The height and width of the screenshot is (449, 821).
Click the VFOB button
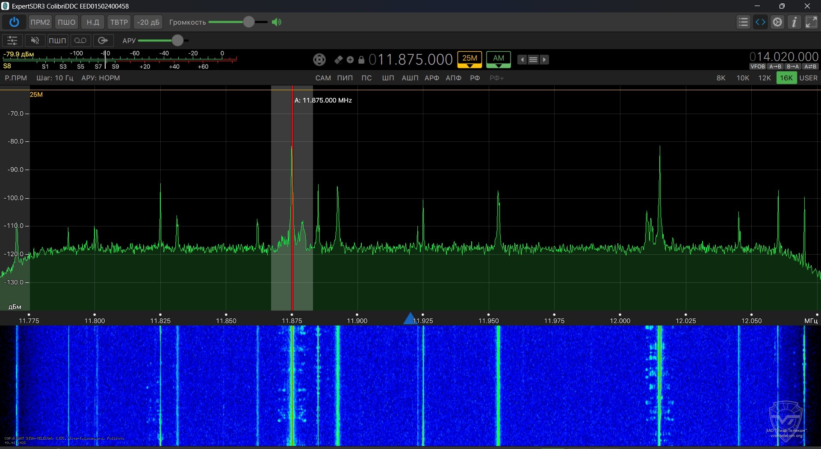click(757, 67)
